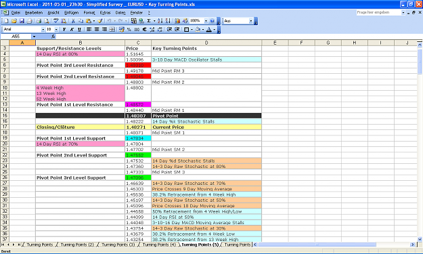423x254 pixels.
Task: Go to the first sheet with tab navigation arrow
Action: 3,245
